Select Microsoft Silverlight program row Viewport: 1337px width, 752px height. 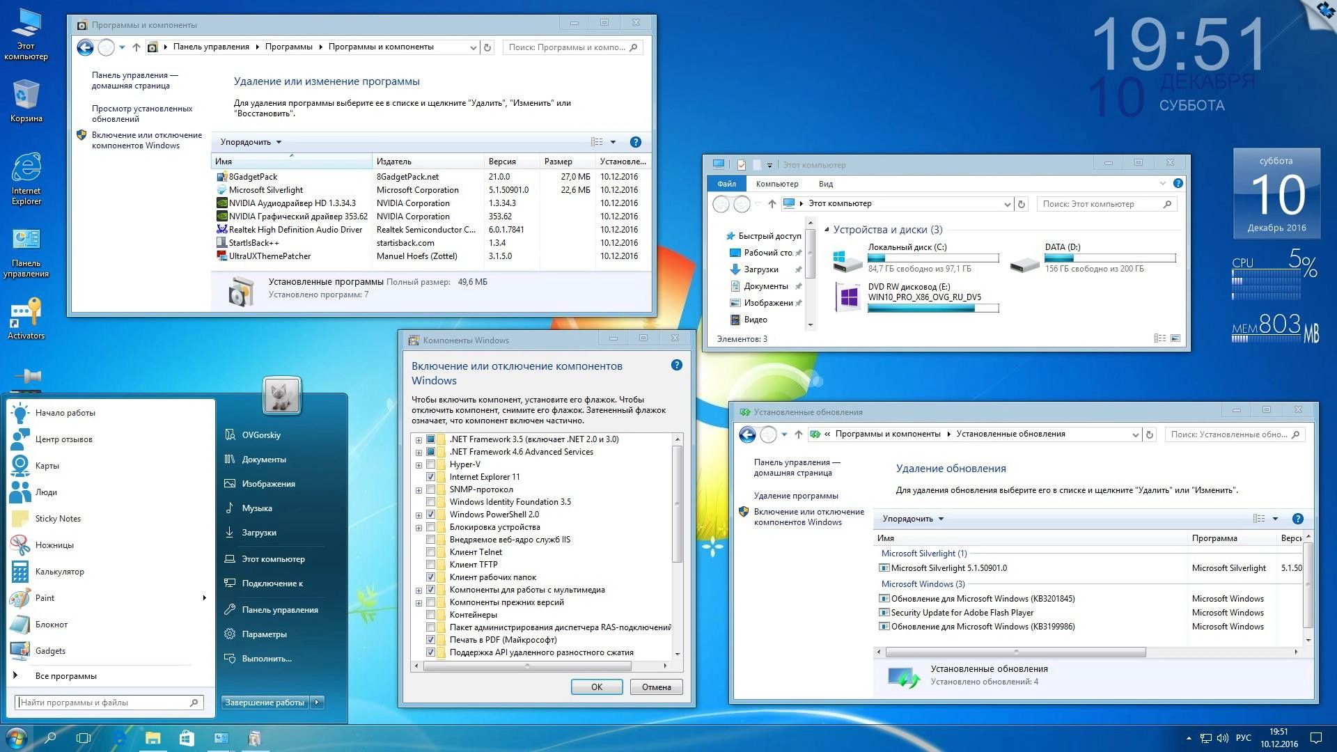pos(431,190)
